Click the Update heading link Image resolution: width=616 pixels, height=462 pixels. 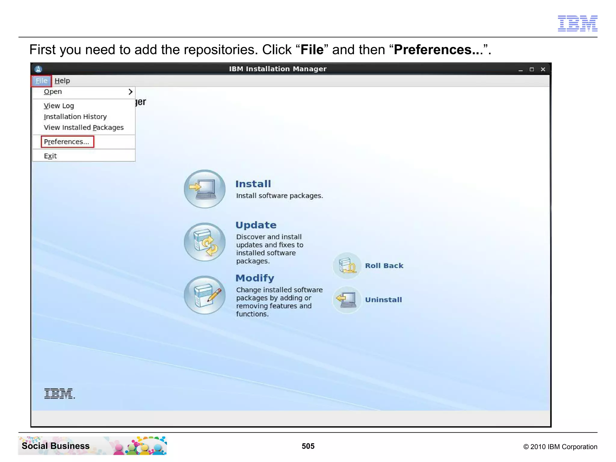pos(256,225)
